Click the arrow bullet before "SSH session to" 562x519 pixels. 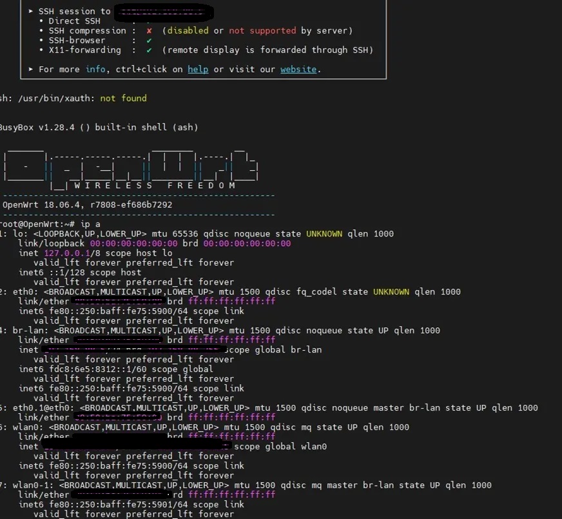(x=31, y=11)
